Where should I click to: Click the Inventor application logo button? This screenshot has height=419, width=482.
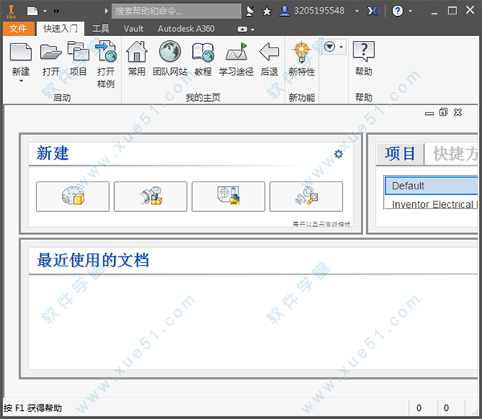[x=11, y=11]
